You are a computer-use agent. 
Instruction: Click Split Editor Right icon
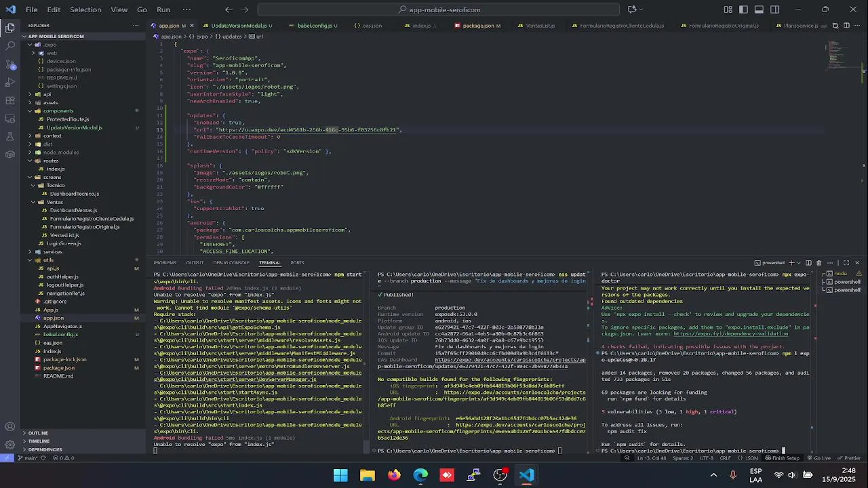[x=846, y=26]
